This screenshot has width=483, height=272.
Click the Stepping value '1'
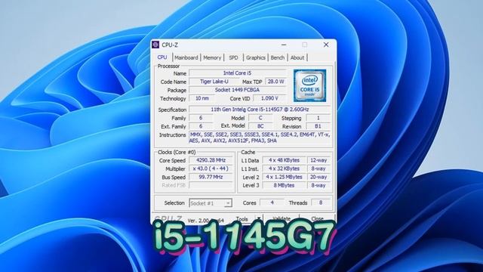[x=318, y=118]
